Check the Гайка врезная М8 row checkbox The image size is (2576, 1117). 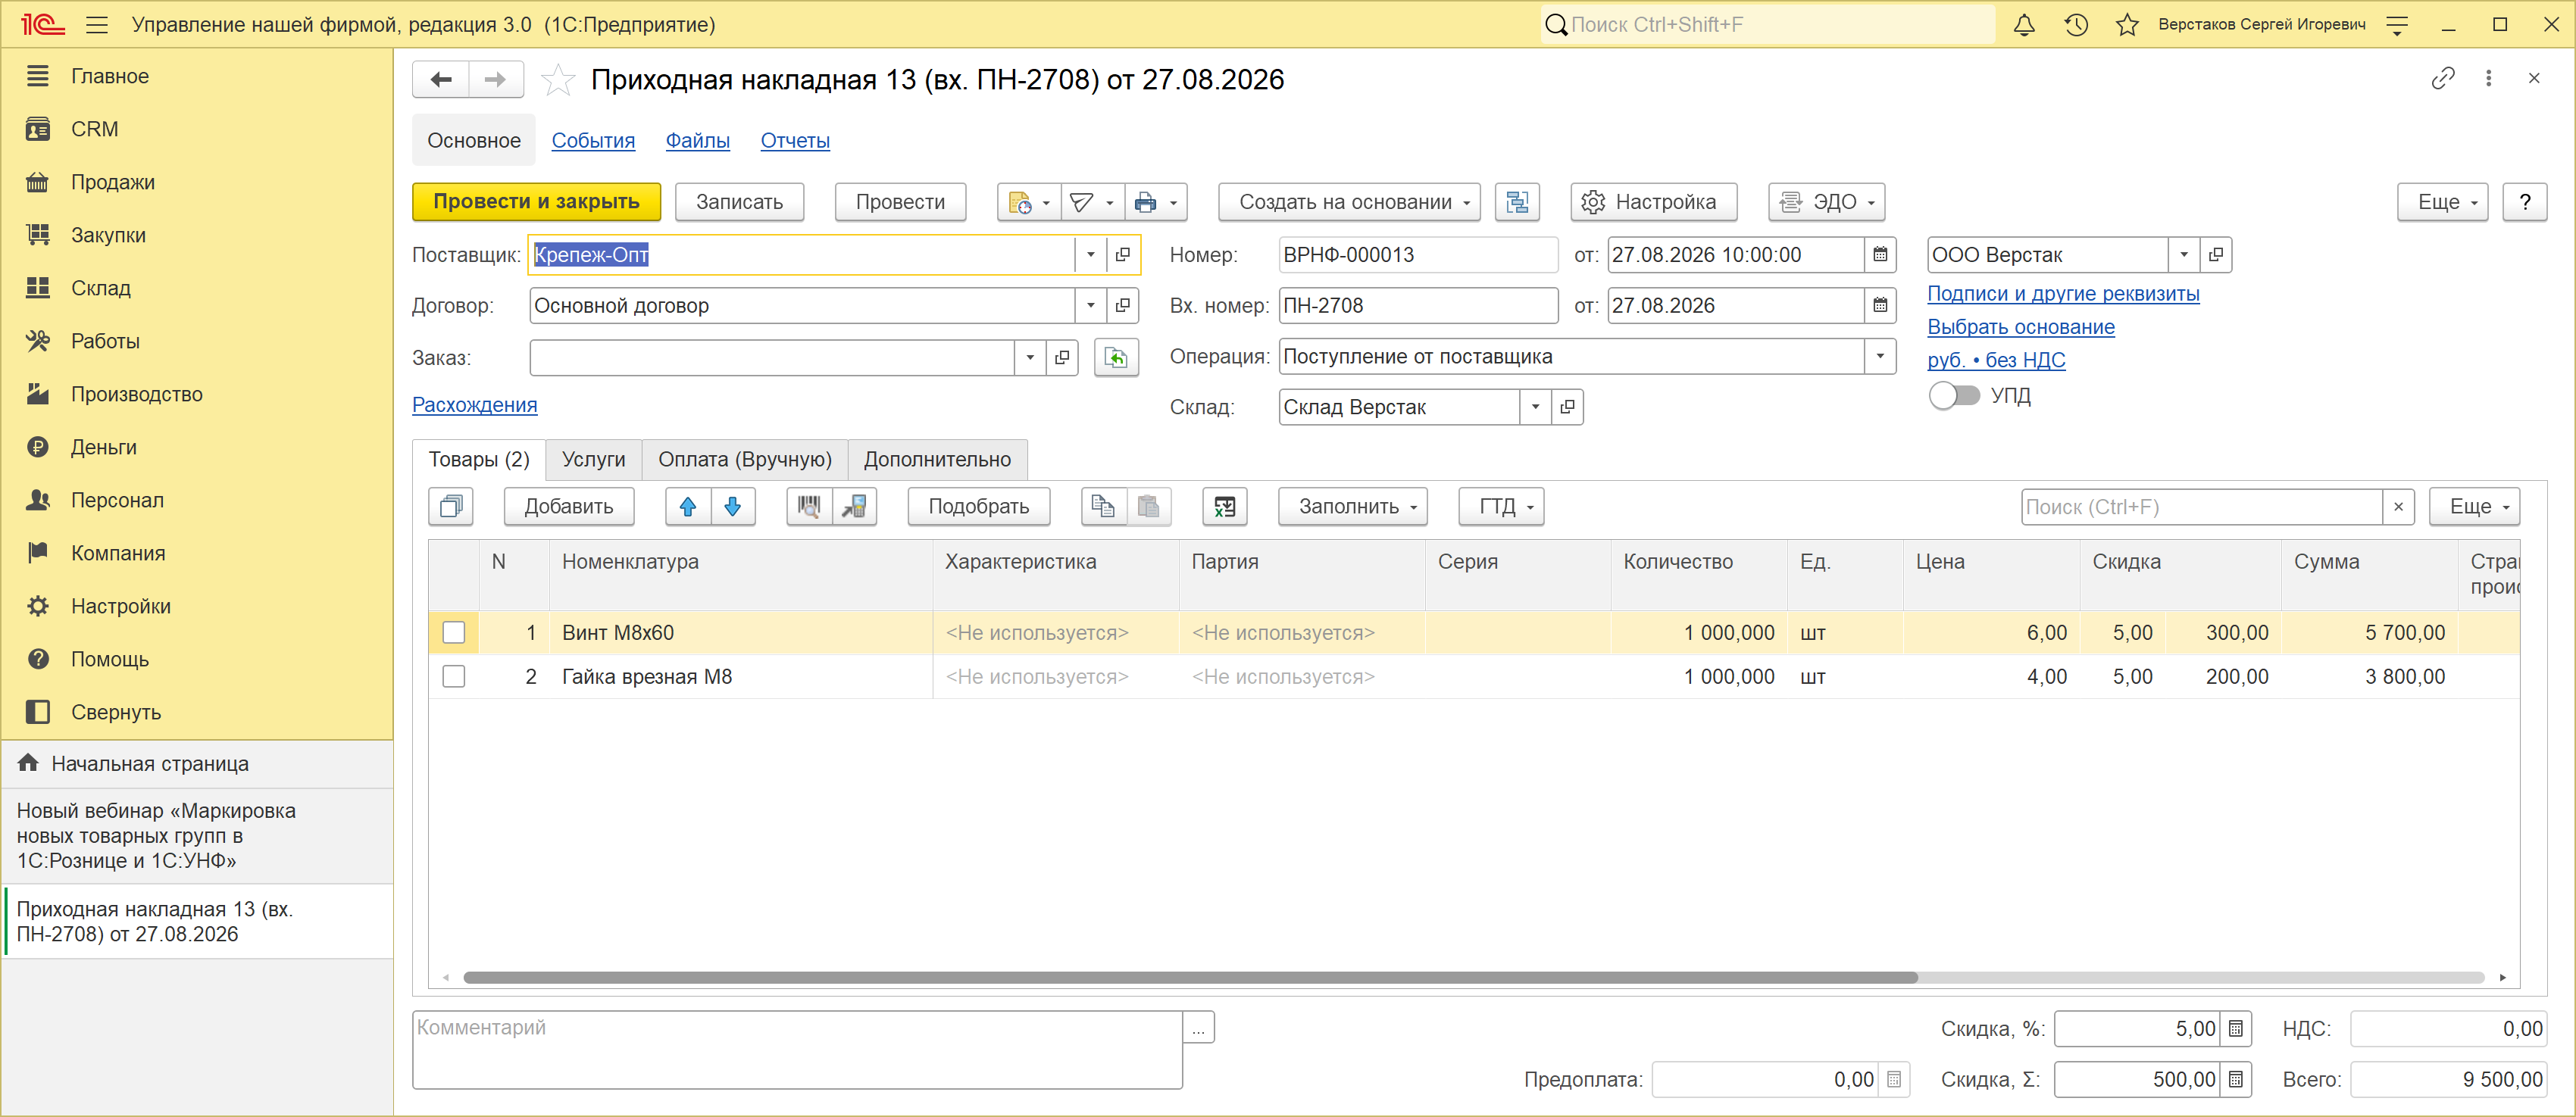(x=454, y=677)
